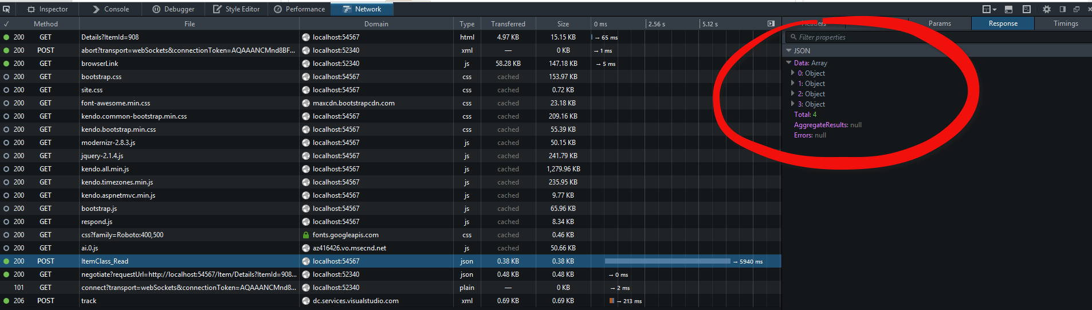Viewport: 1092px width, 310px height.
Task: Open the Params tab
Action: pyautogui.click(x=940, y=23)
